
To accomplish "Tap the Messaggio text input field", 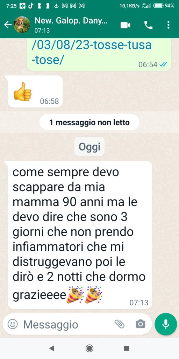I will point(66,324).
